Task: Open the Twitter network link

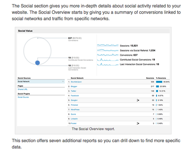Action: point(73,91)
